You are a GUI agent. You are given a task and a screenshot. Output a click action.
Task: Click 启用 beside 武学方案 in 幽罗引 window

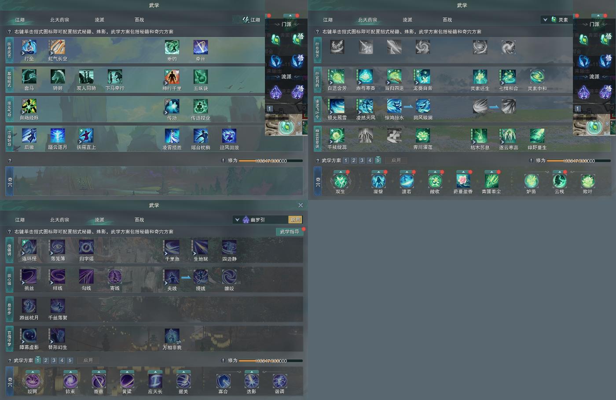tap(88, 360)
